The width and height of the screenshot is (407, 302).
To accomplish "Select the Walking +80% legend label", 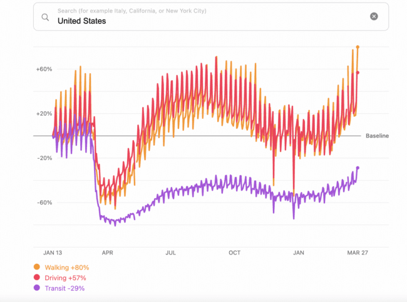I will coord(66,267).
